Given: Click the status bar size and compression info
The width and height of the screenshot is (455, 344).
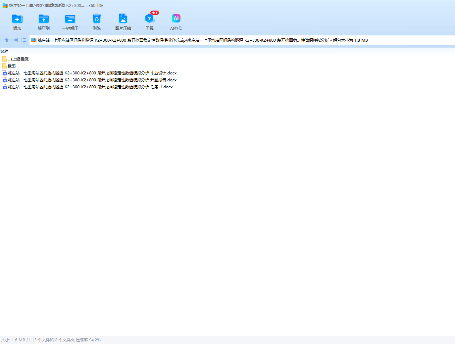Looking at the screenshot, I should (x=51, y=340).
